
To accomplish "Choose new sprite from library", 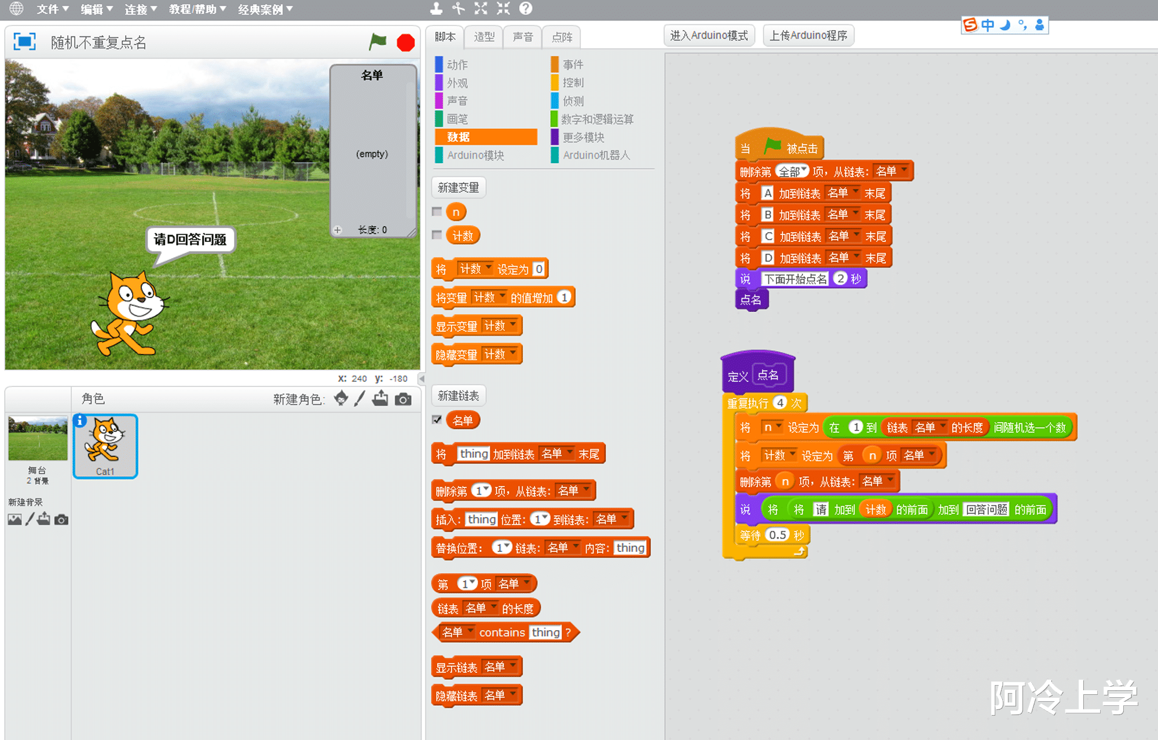I will pyautogui.click(x=342, y=398).
